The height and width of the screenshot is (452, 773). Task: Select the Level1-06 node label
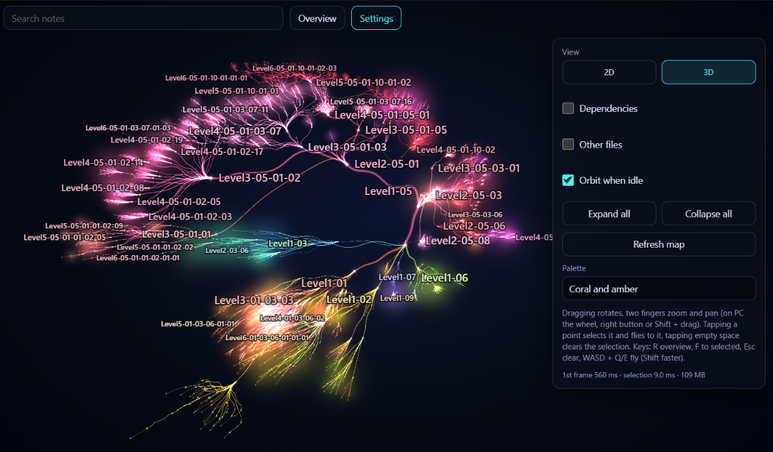pos(444,278)
